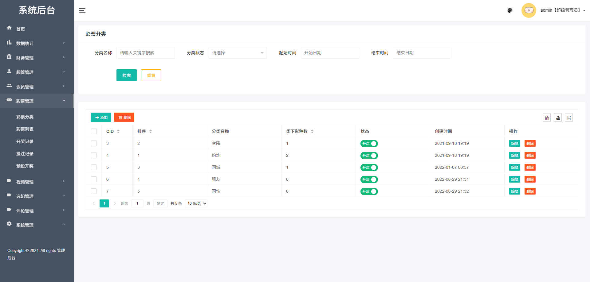Viewport: 590px width, 282px height.
Task: Click the admin user avatar in the header
Action: pos(529,10)
